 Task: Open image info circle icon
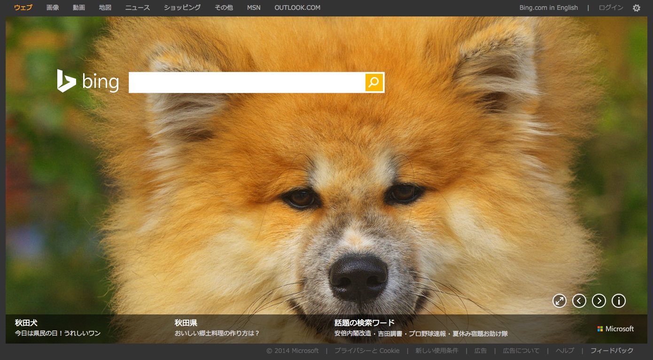(x=619, y=301)
